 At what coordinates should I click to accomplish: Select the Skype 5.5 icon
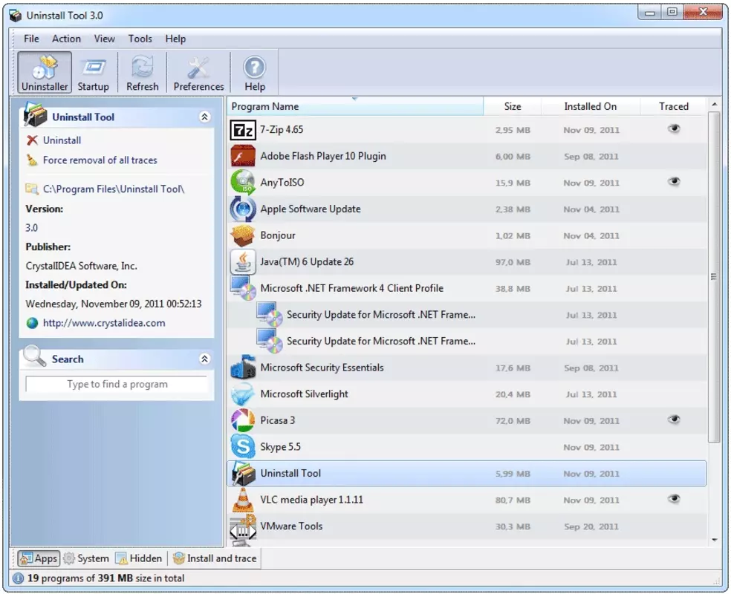(243, 447)
